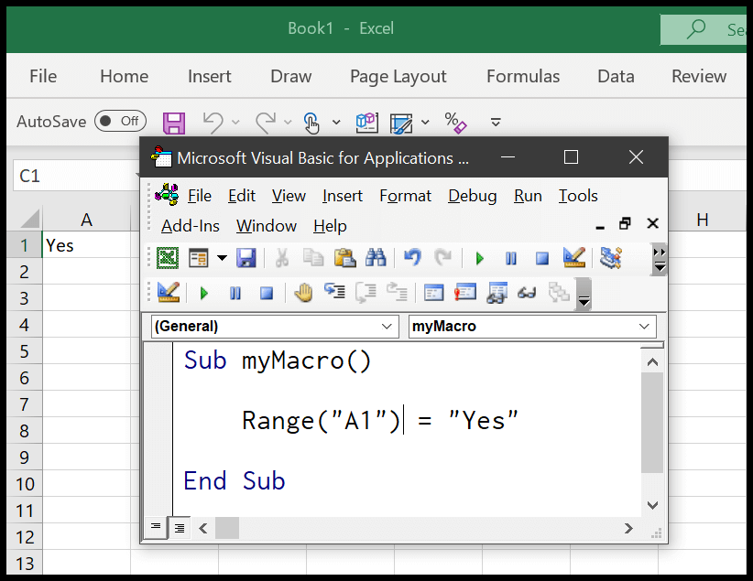Open the myMacro procedure dropdown
The image size is (753, 581).
pos(645,327)
